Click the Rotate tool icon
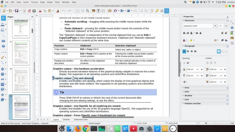Image resolution: width=235 pixels, height=132 pixels. (115, 11)
